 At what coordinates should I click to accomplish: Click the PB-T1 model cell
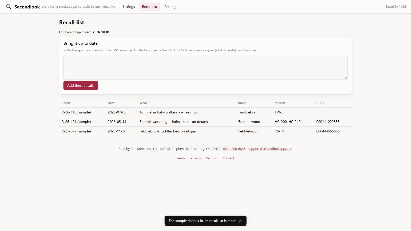[x=279, y=131]
